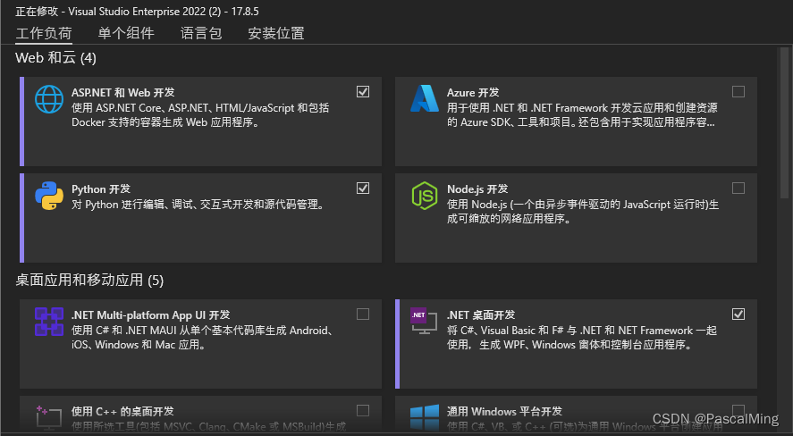Screen dimensions: 793x436
Task: Click the ASP.NET 和 Web 开发 title
Action: tap(122, 92)
